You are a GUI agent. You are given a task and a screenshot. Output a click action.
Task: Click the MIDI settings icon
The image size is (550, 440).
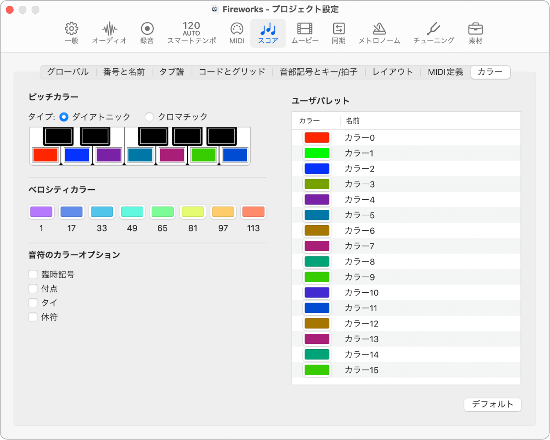point(237,33)
